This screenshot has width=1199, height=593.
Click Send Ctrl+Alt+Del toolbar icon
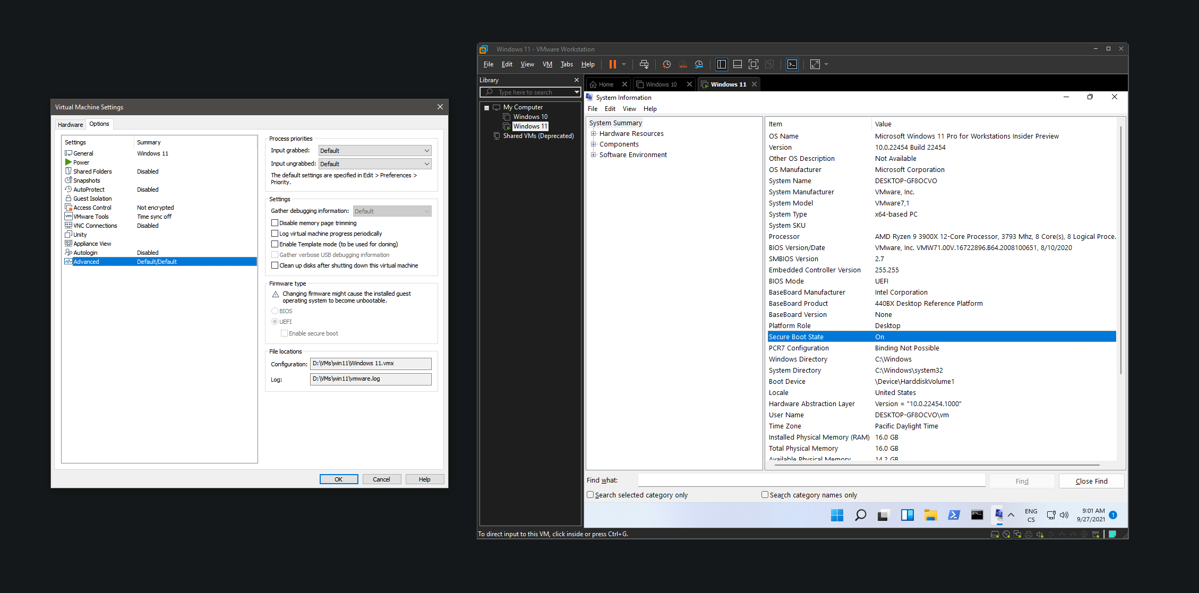tap(644, 64)
